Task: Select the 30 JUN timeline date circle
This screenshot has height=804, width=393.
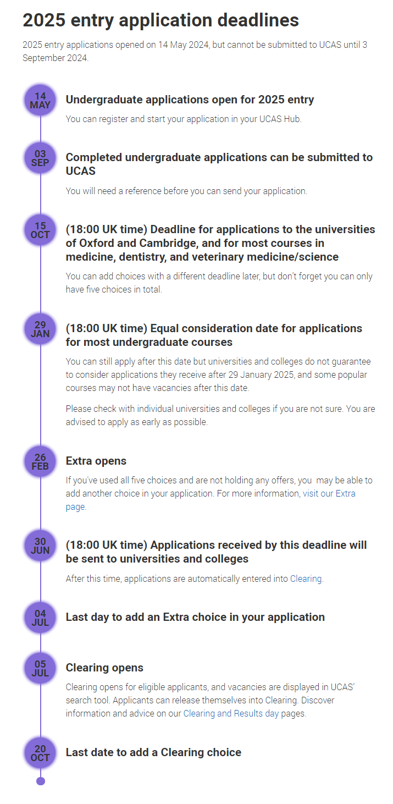Action: pyautogui.click(x=40, y=546)
